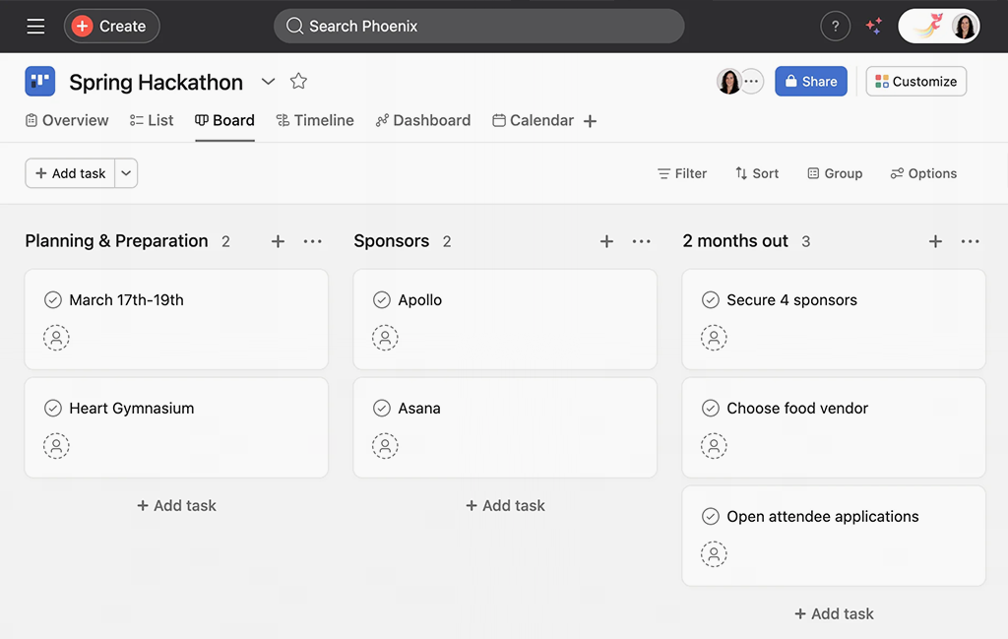Screen dimensions: 1008x639
Task: Open 2 months out column more menu
Action: pos(970,241)
